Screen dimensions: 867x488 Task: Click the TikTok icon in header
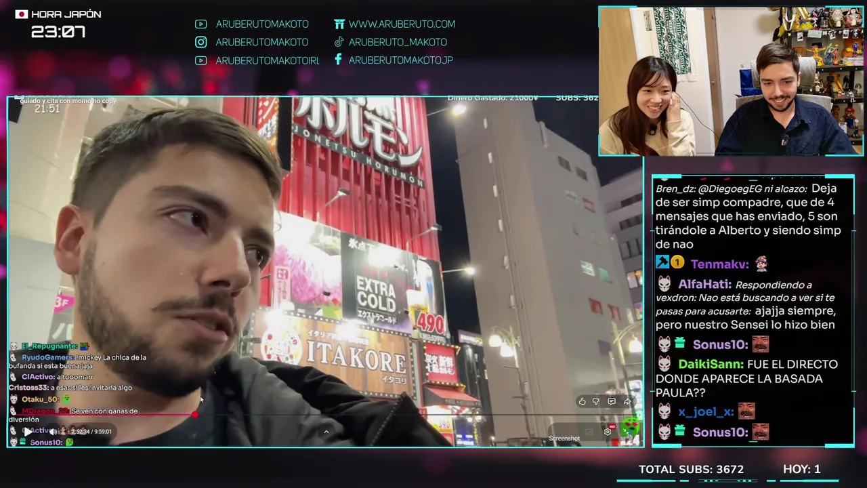coord(339,42)
